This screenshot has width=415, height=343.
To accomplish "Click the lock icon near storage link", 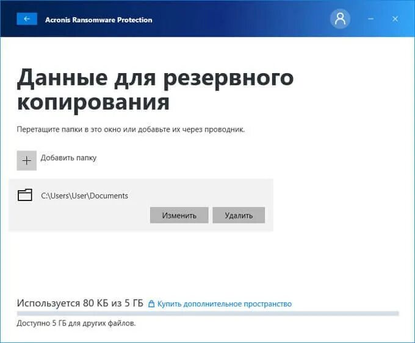I will tap(151, 303).
